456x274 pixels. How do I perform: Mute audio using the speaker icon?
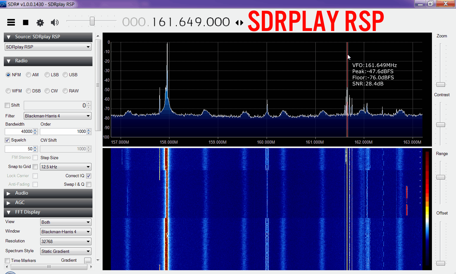pos(55,22)
